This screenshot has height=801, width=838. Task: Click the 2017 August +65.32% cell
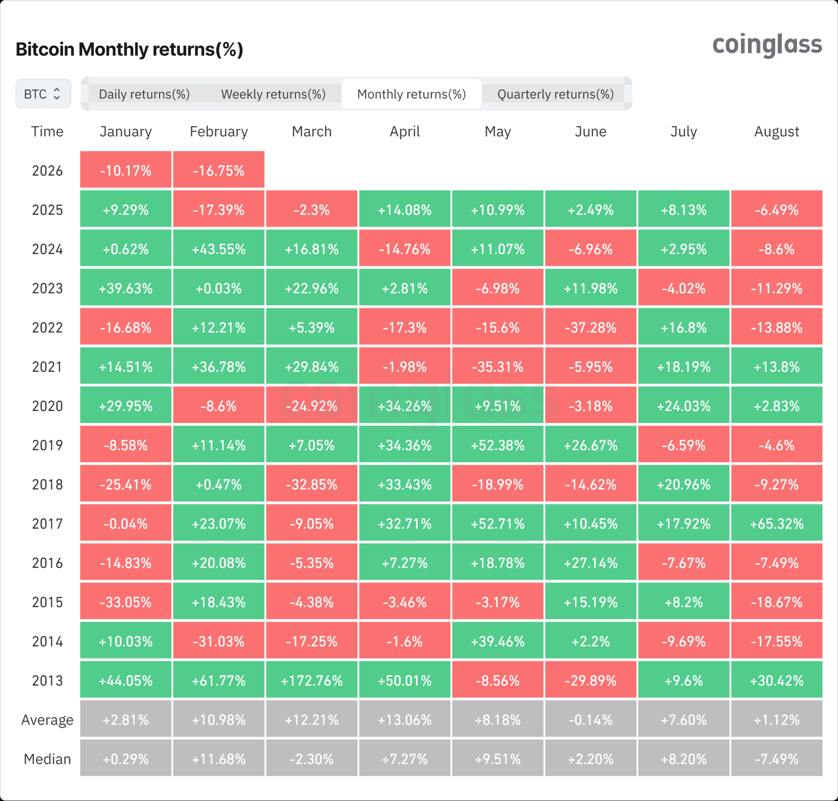point(776,524)
